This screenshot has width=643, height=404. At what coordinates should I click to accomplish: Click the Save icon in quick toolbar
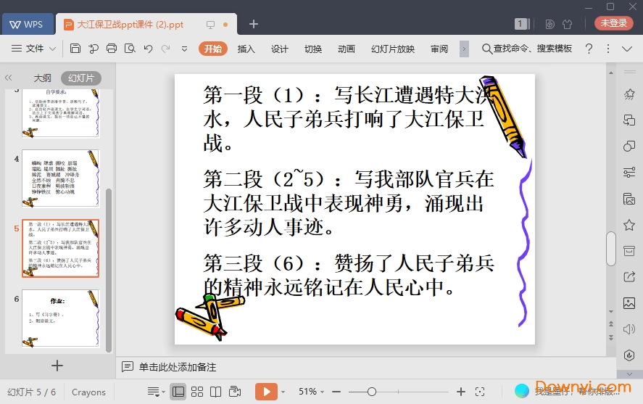[75, 49]
